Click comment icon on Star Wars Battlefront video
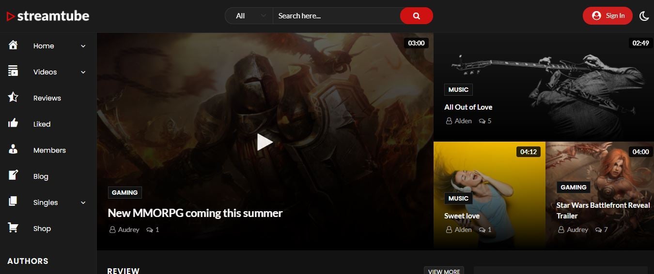 (599, 230)
